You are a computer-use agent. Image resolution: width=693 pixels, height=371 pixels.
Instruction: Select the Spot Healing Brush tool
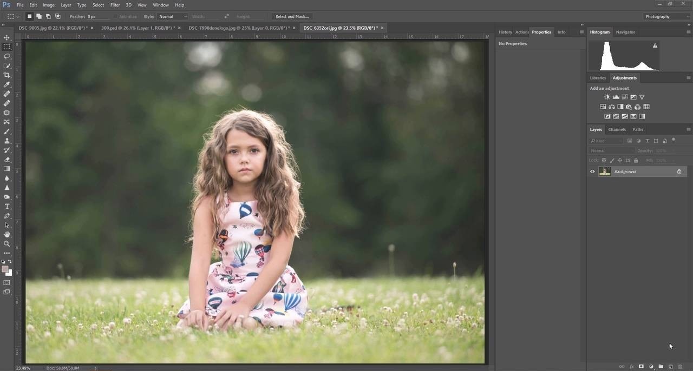point(7,94)
